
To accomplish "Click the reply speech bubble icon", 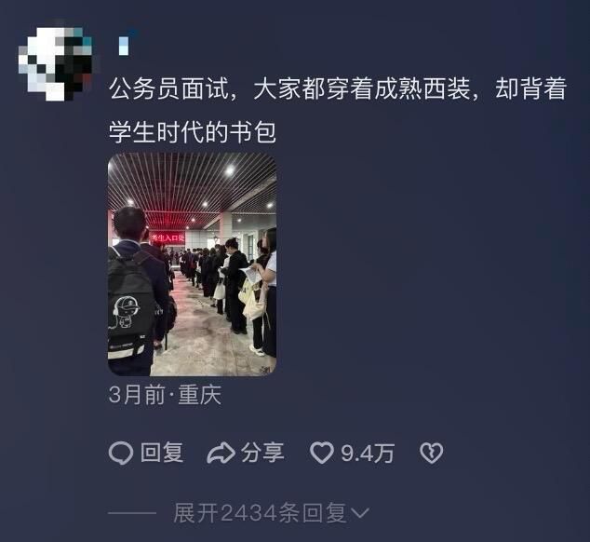I will (121, 453).
